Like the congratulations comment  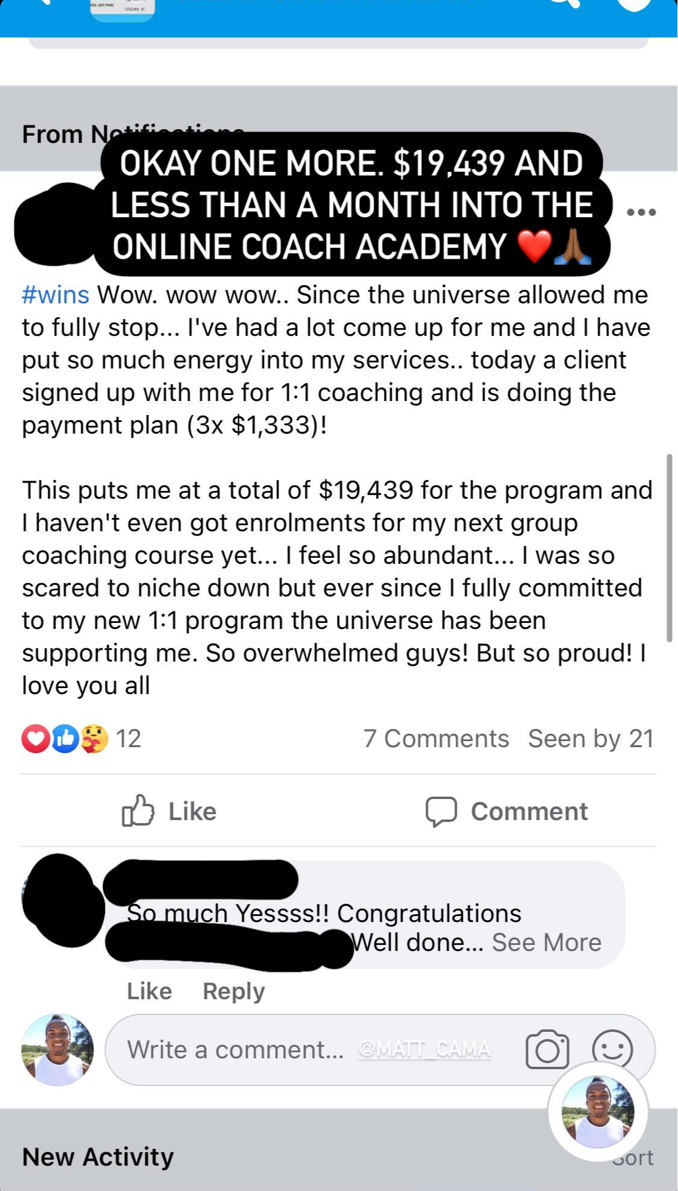[149, 991]
